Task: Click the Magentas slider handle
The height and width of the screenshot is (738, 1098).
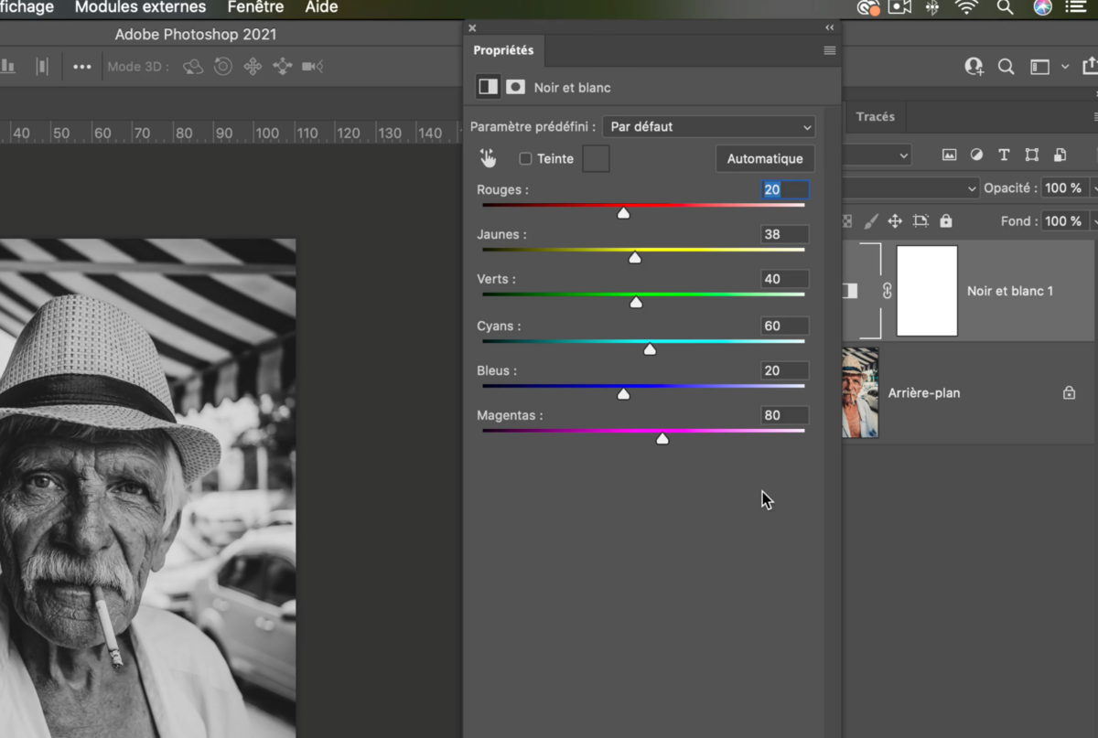Action: click(x=662, y=439)
